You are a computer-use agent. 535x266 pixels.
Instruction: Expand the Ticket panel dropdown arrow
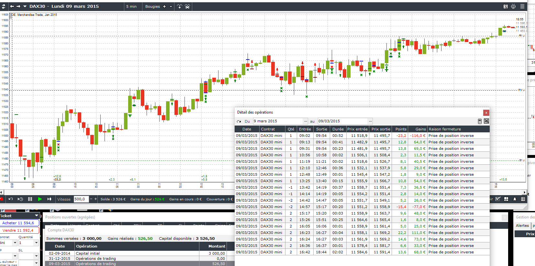click(x=37, y=216)
